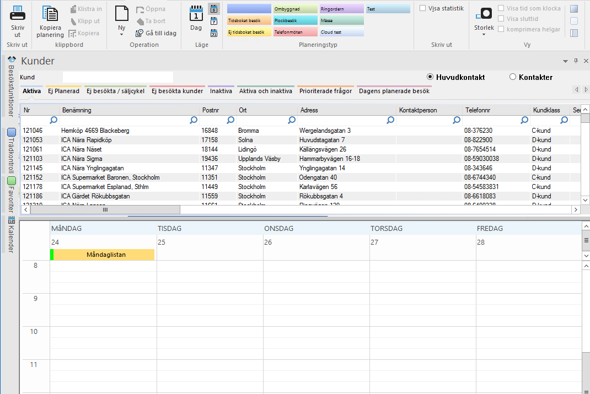This screenshot has width=590, height=394.
Task: Click the Ort column filter search icon
Action: [292, 120]
